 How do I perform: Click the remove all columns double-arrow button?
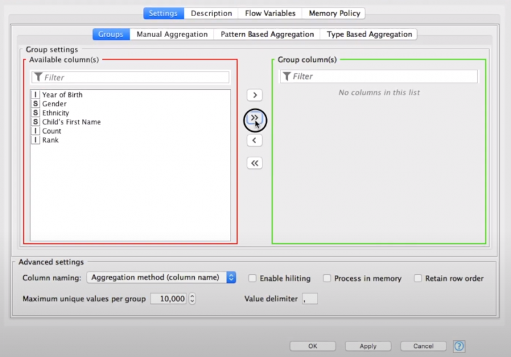254,163
